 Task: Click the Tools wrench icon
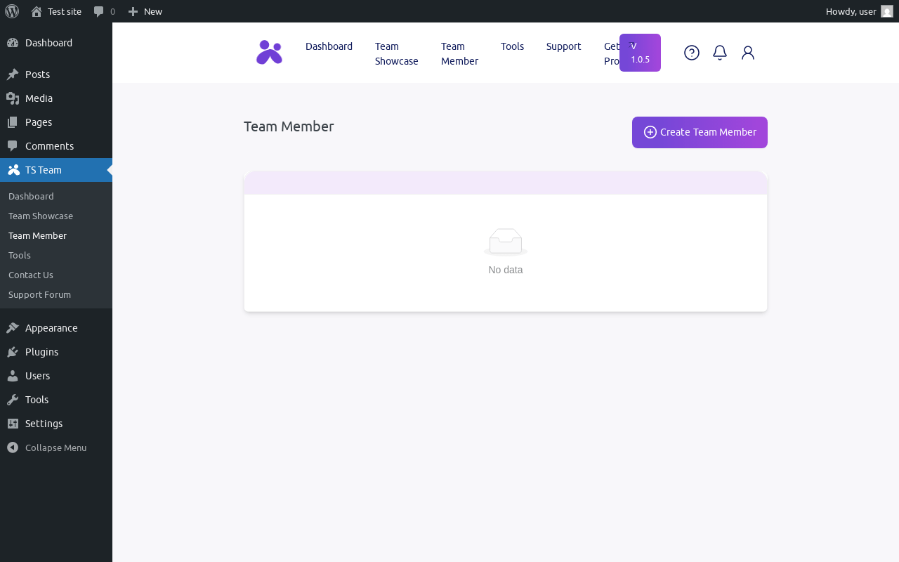tap(13, 400)
